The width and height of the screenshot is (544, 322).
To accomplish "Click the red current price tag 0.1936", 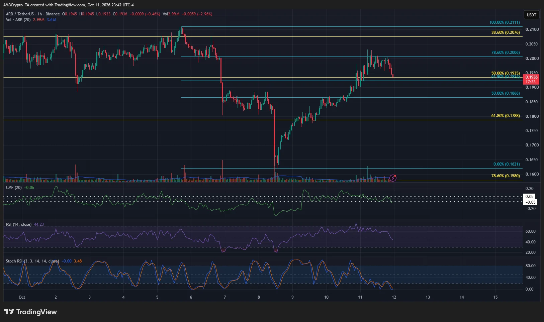I will [x=531, y=79].
